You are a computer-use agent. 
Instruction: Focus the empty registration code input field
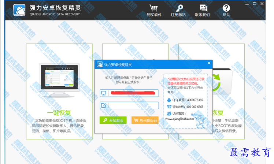(x=129, y=105)
